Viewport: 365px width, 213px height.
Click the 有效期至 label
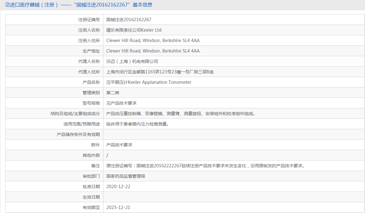tap(91, 208)
